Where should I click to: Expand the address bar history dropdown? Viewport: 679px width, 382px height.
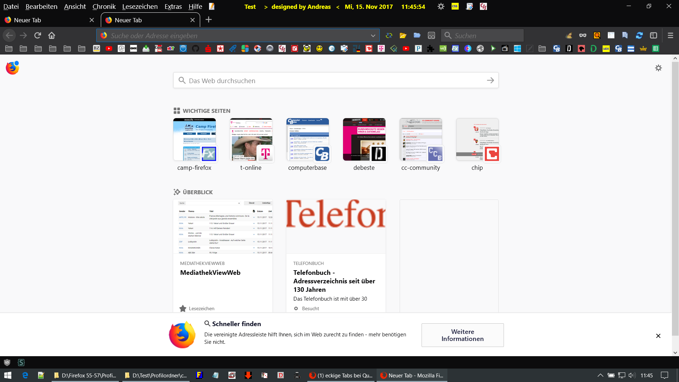tap(373, 36)
